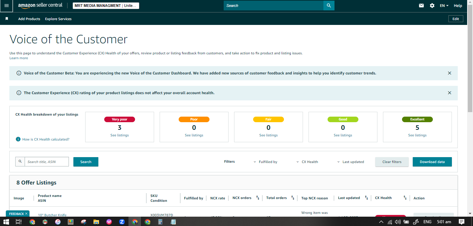Image resolution: width=473 pixels, height=226 pixels.
Task: Open the 10" Butcher Knife product link
Action: tap(52, 215)
